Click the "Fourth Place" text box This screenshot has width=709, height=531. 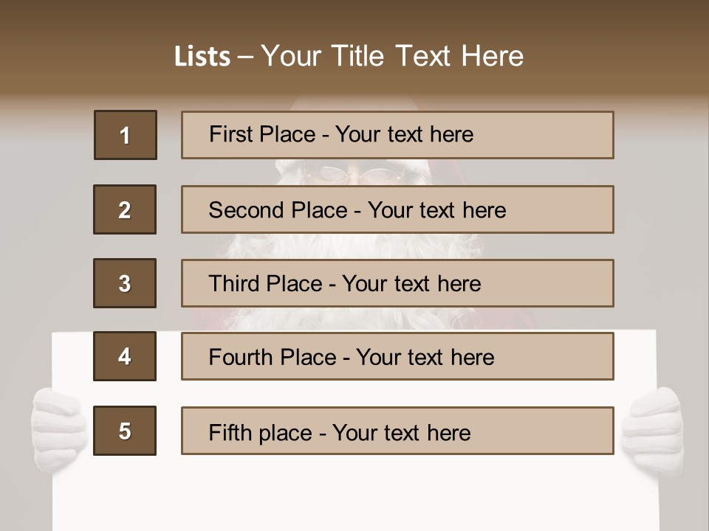(x=397, y=356)
